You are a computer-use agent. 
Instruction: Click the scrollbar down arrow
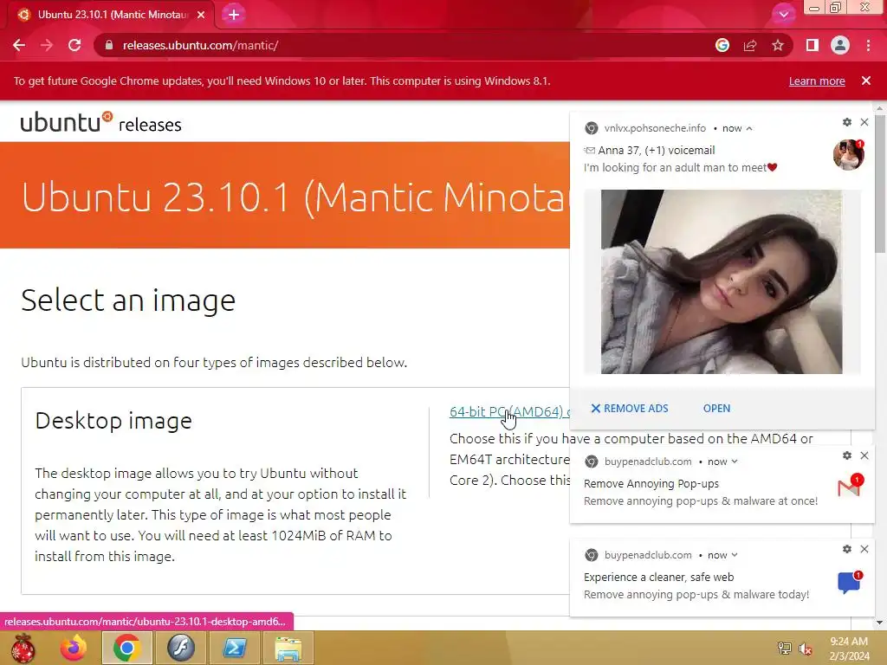click(880, 623)
